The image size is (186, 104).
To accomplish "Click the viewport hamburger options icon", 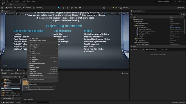I will pyautogui.click(x=2, y=14).
